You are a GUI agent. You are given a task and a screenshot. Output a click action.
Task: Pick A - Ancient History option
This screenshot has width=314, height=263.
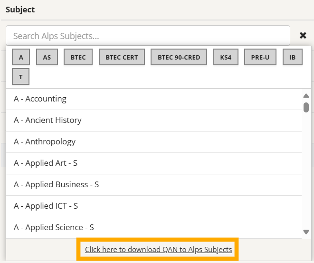pos(154,121)
